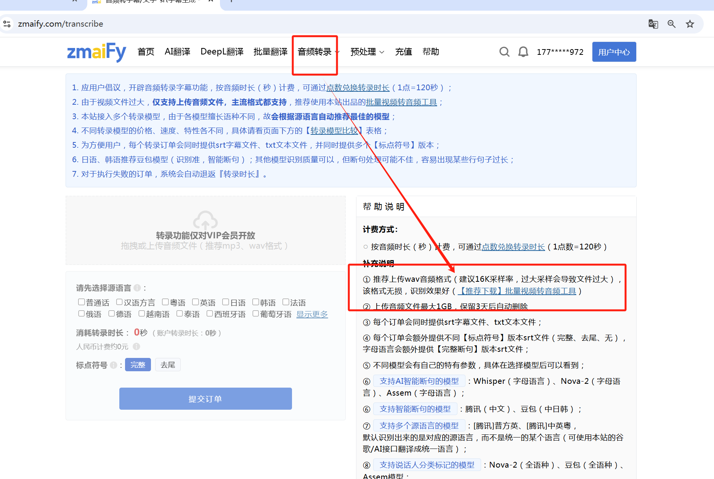
Task: Open 帮助 in the nav bar
Action: [431, 52]
